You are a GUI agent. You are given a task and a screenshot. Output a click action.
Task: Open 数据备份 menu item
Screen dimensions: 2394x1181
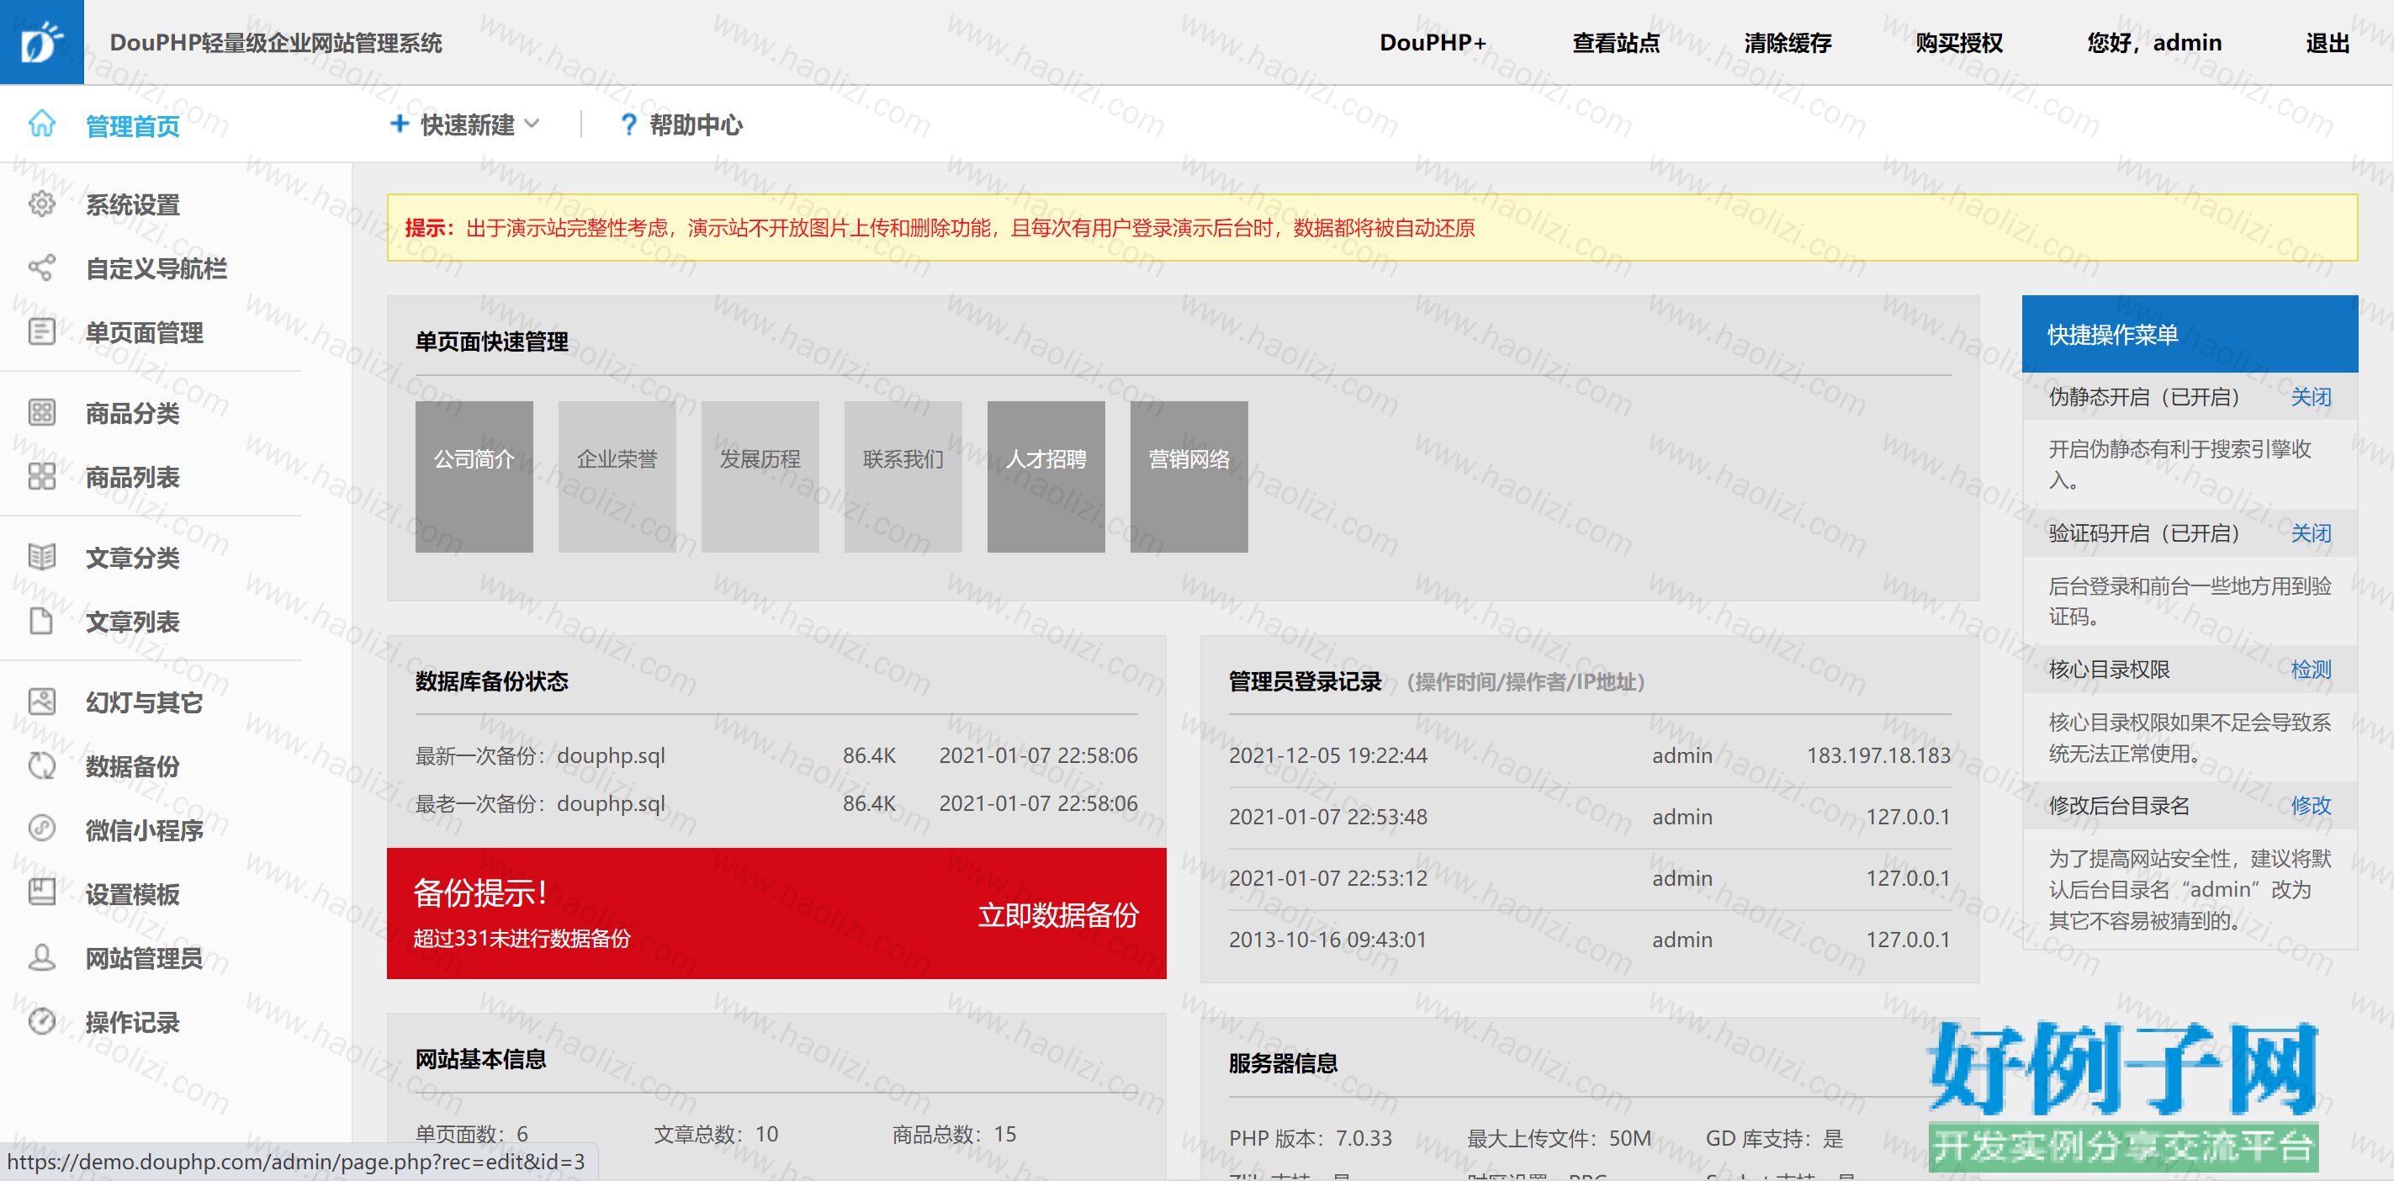[133, 766]
